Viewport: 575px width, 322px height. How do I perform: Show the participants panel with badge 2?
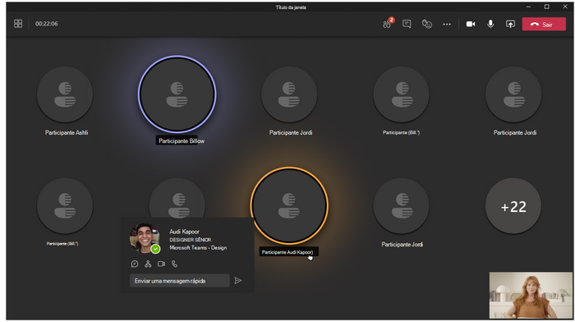[388, 24]
